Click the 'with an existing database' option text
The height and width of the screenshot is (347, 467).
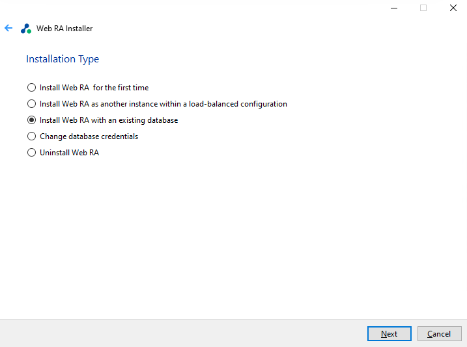pos(109,120)
